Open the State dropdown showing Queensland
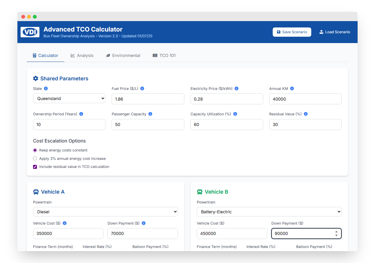This screenshot has width=375, height=263. click(x=69, y=99)
